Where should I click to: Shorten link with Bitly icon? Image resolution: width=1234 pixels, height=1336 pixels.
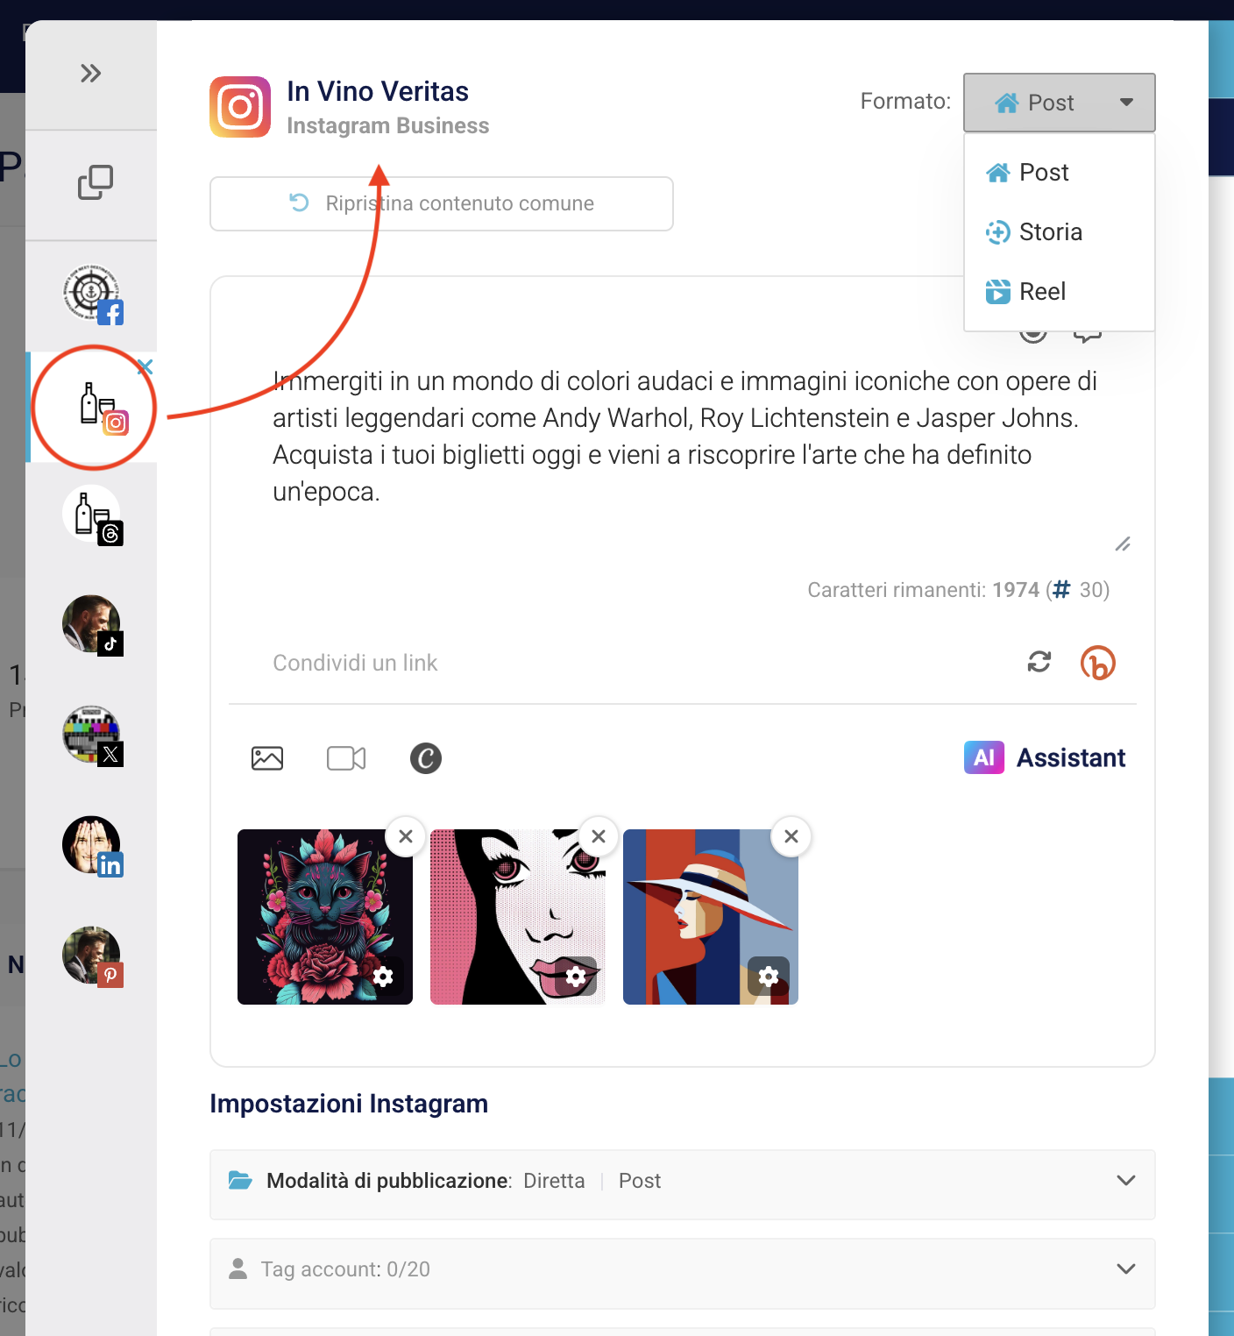1097,663
